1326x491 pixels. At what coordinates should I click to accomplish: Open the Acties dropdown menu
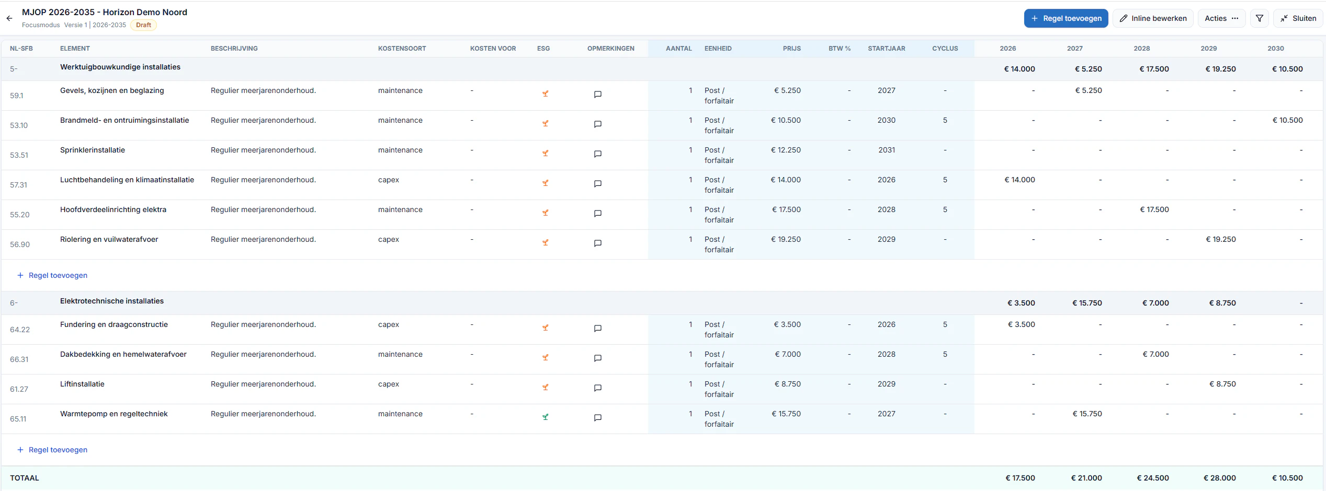pos(1221,18)
